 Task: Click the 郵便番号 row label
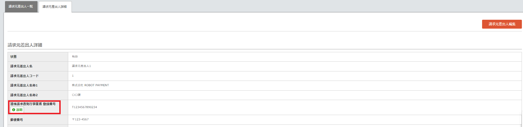pos(17,120)
